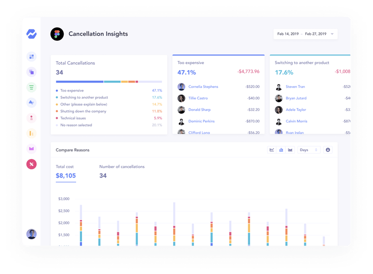
Task: Click the Figma company logo
Action: coord(57,34)
